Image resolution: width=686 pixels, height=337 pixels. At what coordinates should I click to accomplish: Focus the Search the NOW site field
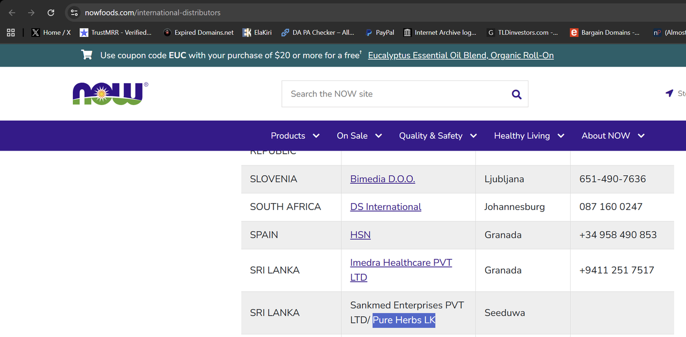click(x=405, y=94)
